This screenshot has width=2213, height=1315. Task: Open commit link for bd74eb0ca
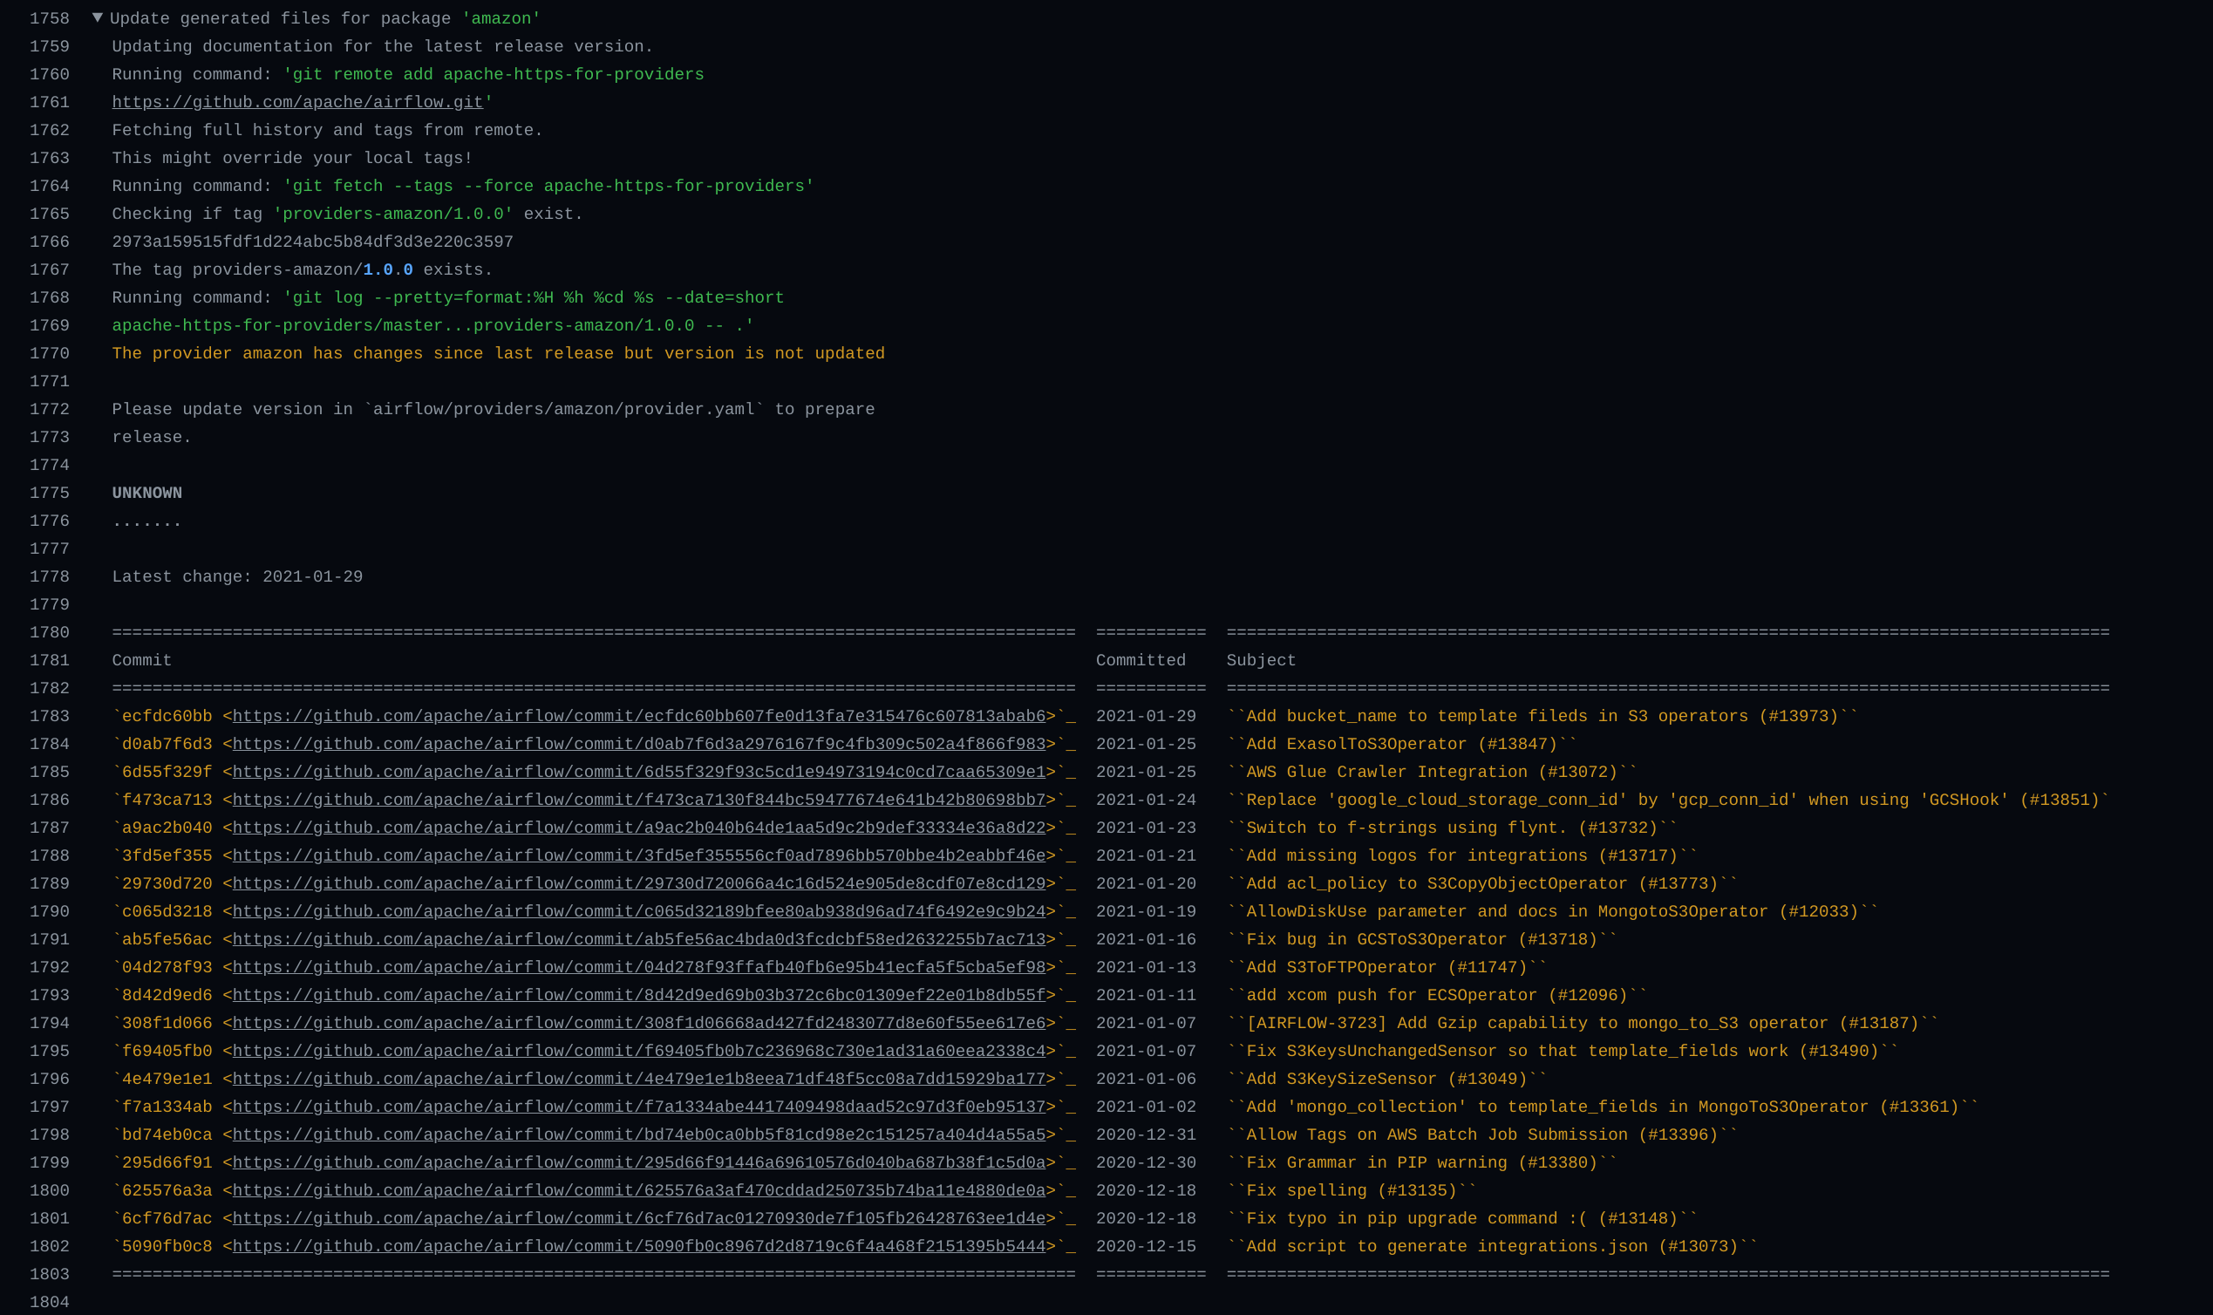point(638,1135)
